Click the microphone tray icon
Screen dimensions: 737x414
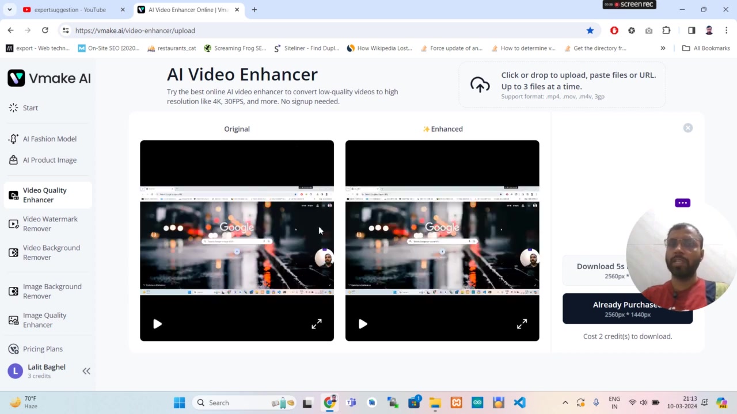596,402
